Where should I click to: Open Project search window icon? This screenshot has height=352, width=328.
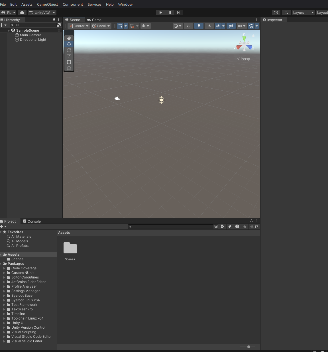216,227
